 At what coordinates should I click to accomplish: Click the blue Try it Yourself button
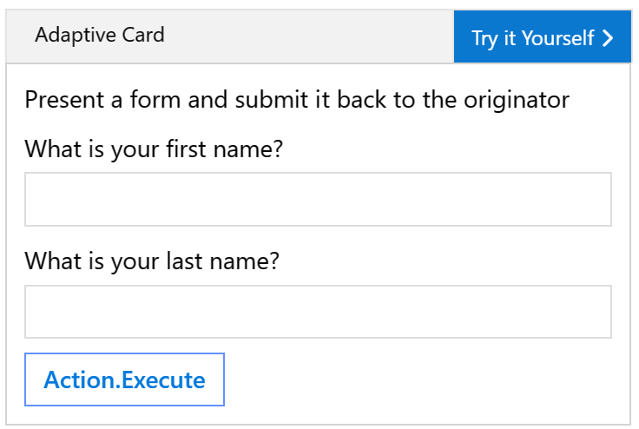click(542, 38)
